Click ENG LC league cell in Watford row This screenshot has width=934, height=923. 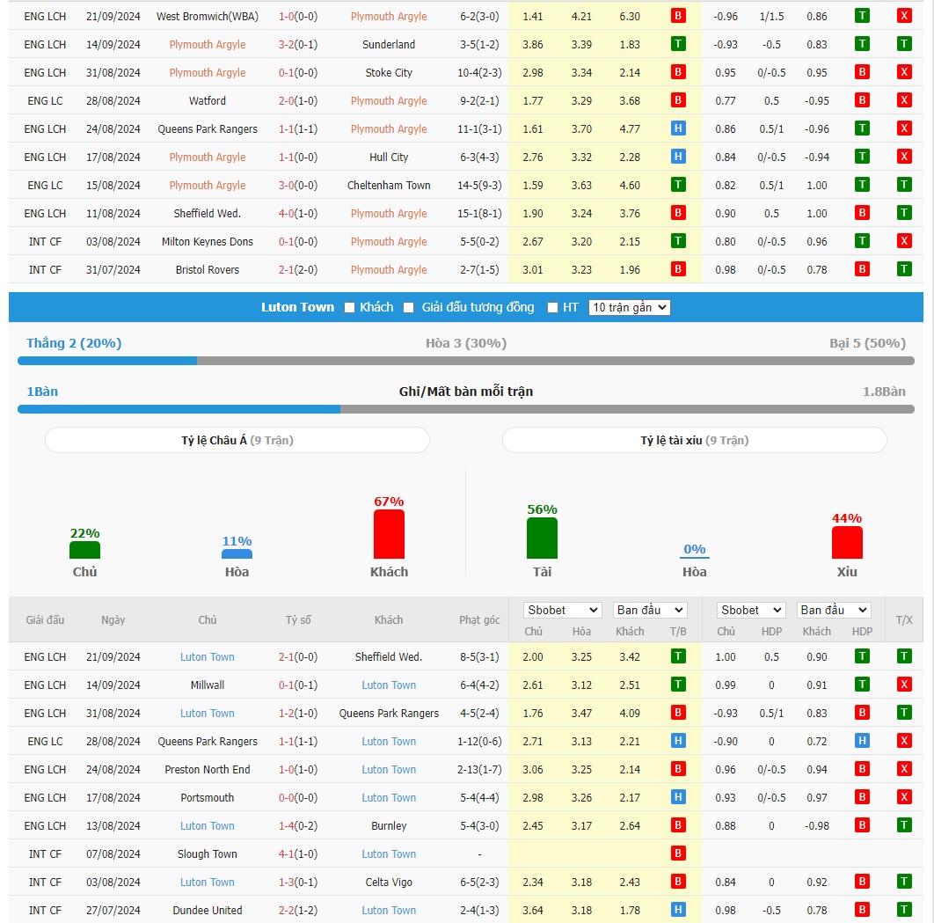[45, 100]
